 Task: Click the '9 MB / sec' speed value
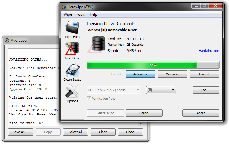(x=134, y=51)
